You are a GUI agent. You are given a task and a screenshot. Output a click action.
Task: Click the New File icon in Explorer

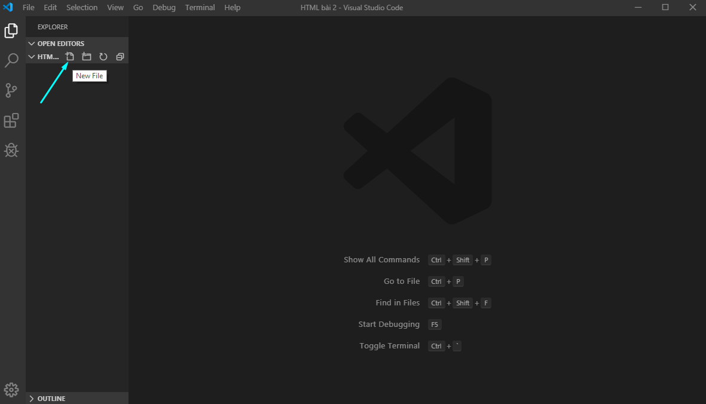[70, 57]
